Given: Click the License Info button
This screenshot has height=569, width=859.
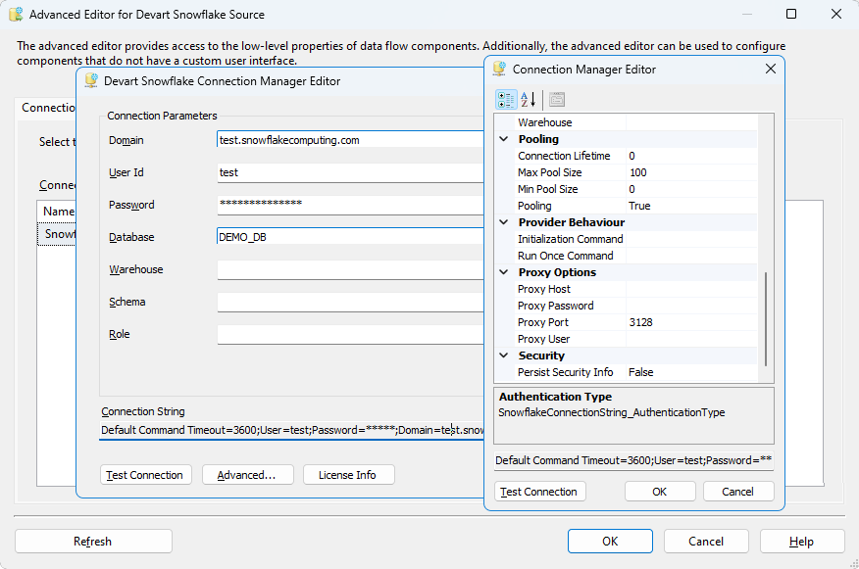Looking at the screenshot, I should click(346, 475).
